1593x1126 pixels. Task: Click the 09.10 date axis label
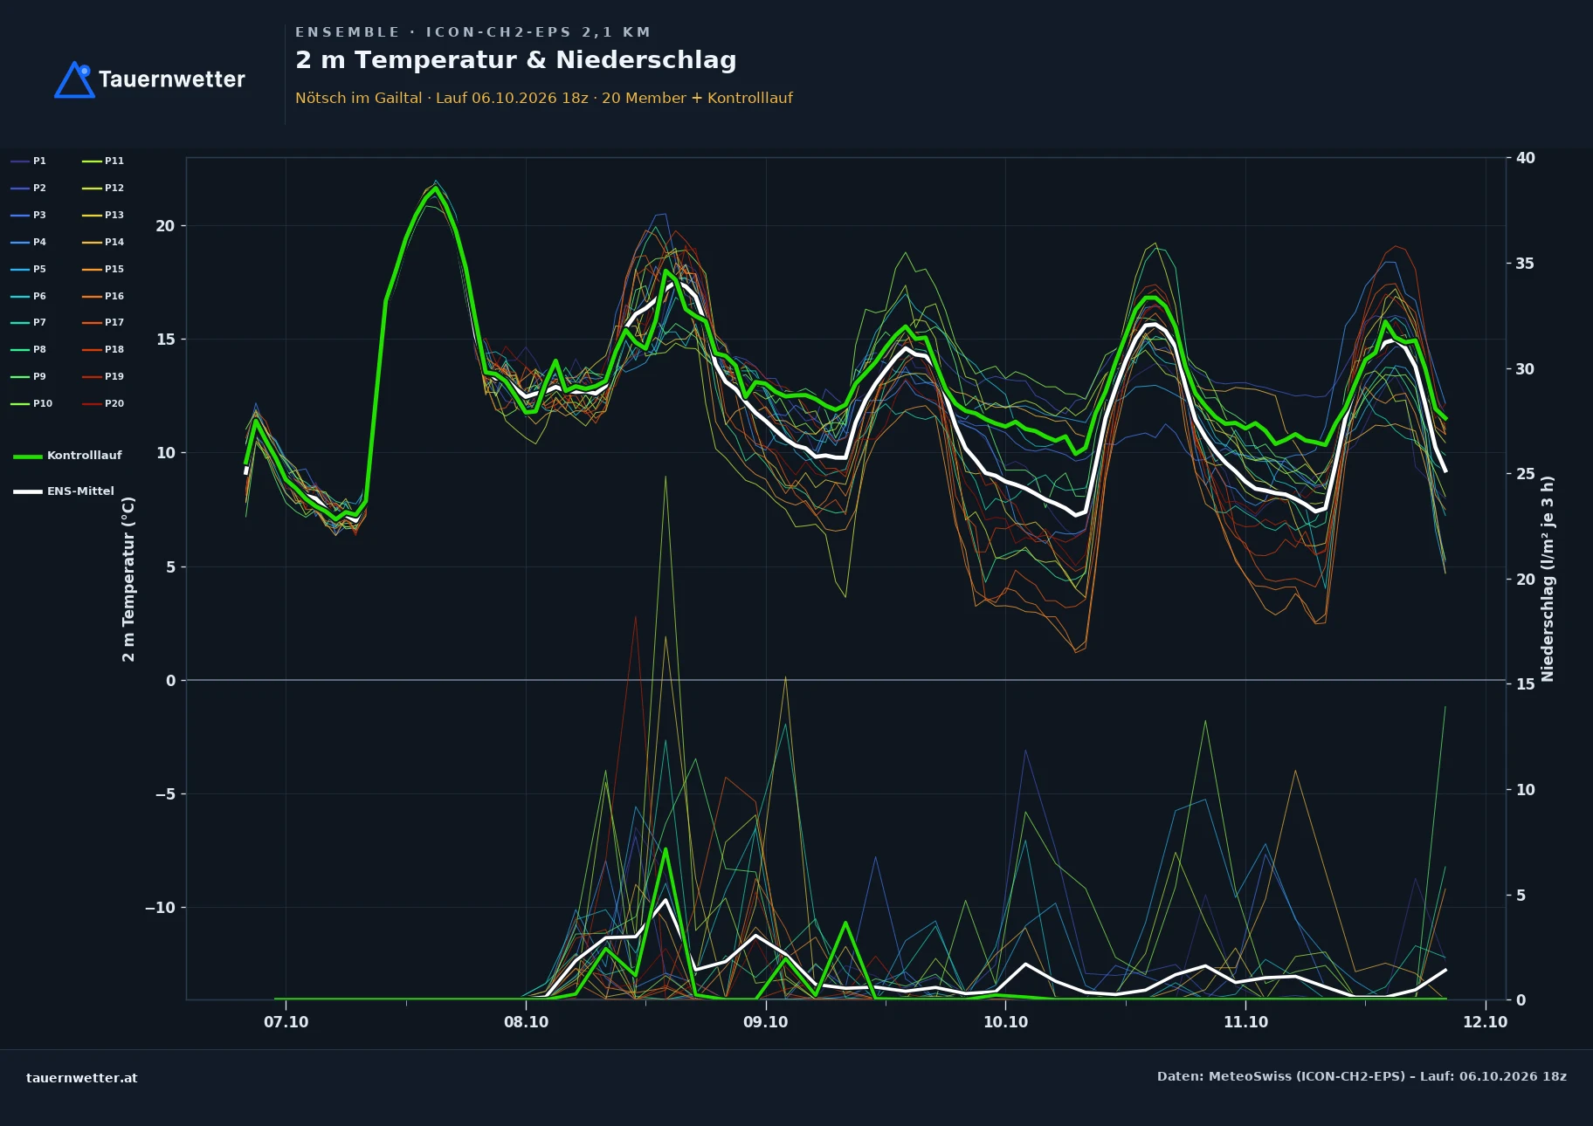(765, 1022)
